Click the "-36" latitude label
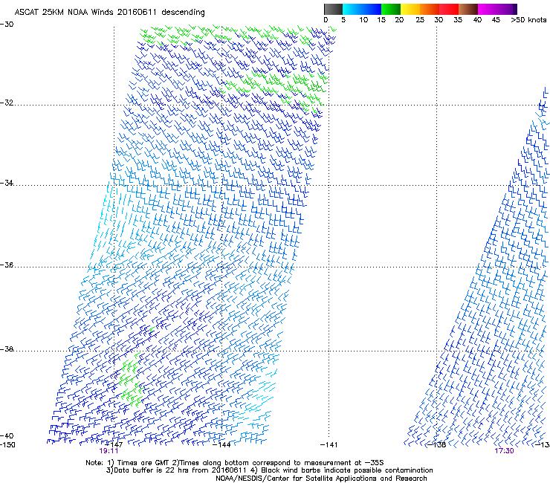 [x=7, y=265]
